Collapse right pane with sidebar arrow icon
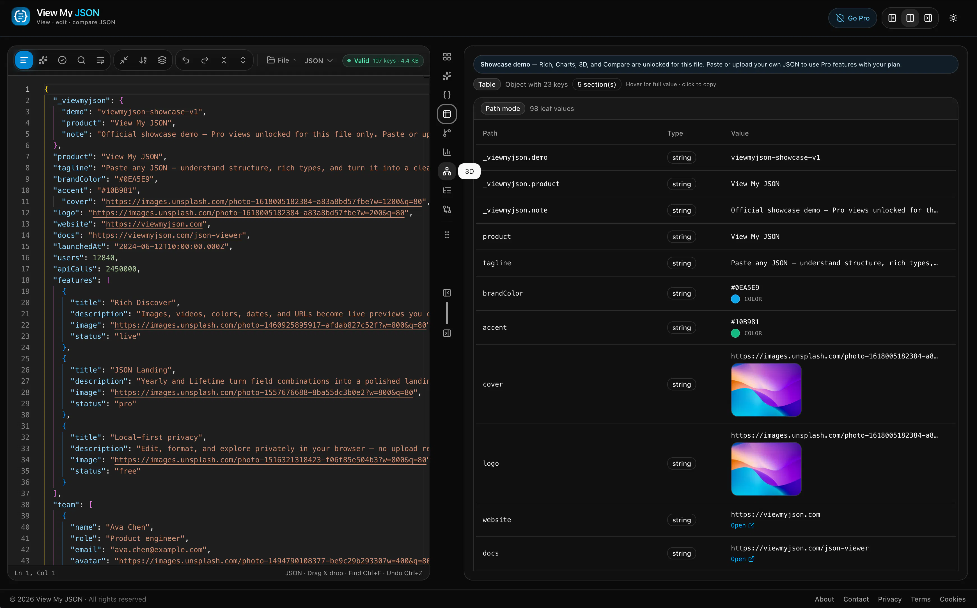Image resolution: width=977 pixels, height=608 pixels. (x=447, y=333)
